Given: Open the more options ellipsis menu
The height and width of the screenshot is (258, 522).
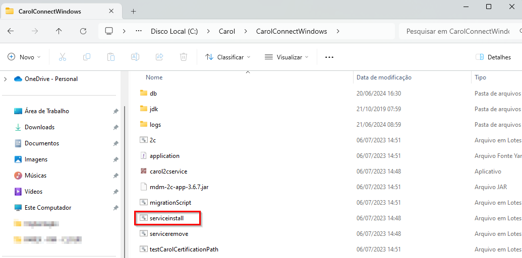Looking at the screenshot, I should (329, 57).
